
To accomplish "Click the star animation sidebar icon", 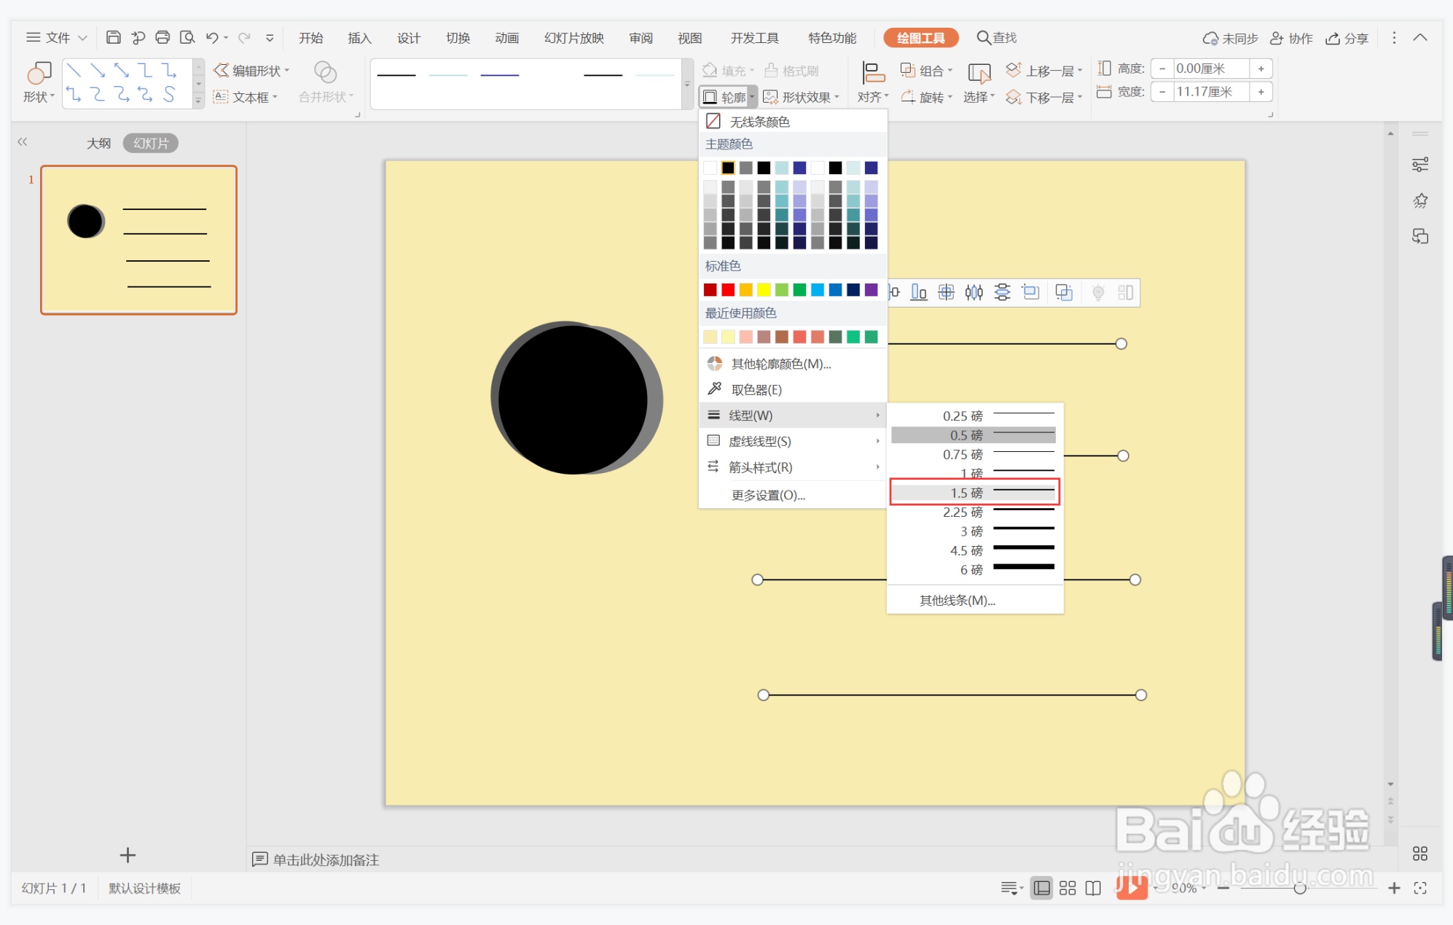I will 1419,200.
